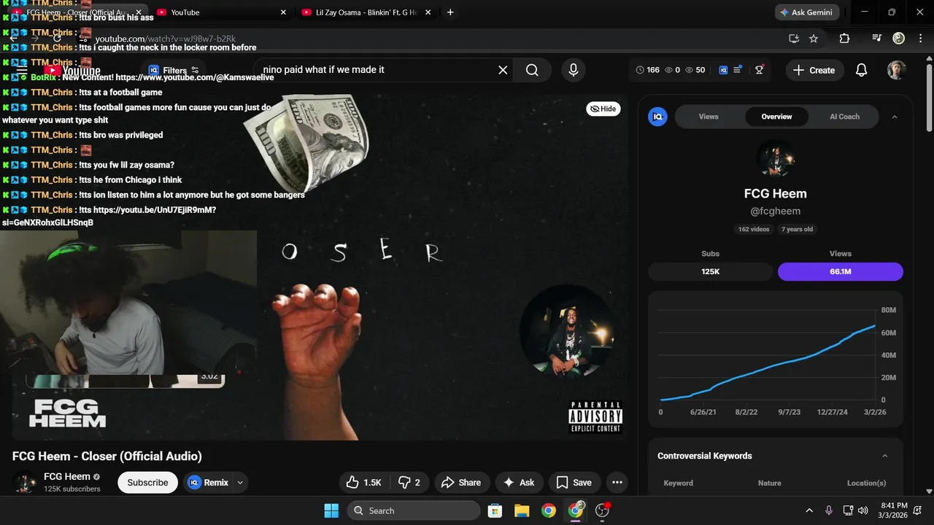
Task: Select the Subs metric pill showing 125K
Action: 710,272
